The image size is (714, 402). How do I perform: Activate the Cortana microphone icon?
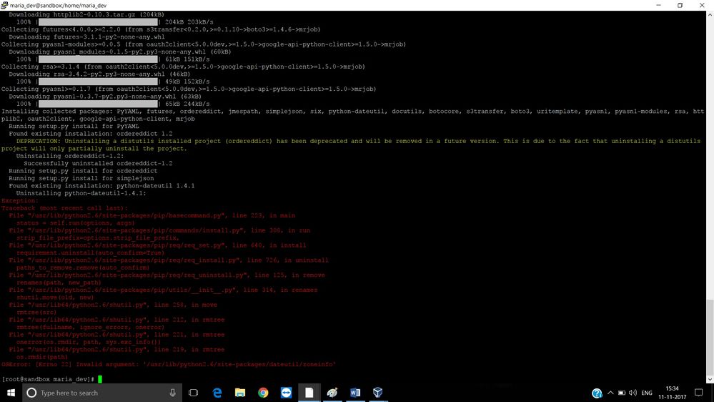(x=172, y=393)
